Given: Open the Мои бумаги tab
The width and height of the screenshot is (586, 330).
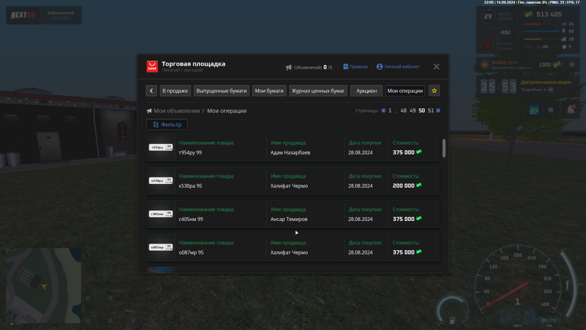Looking at the screenshot, I should tap(269, 91).
